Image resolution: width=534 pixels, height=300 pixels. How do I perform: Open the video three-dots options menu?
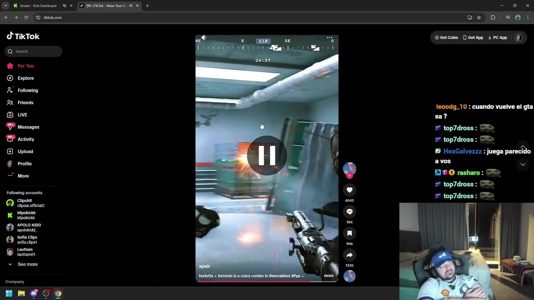[x=330, y=37]
